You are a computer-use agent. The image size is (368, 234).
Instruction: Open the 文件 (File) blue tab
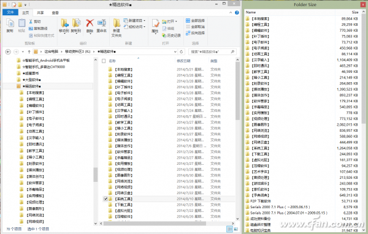[x=10, y=12]
